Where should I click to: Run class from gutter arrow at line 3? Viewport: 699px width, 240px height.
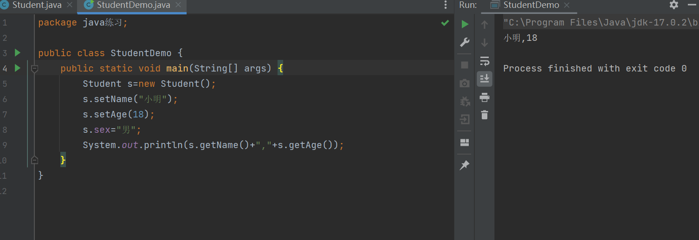coord(18,53)
